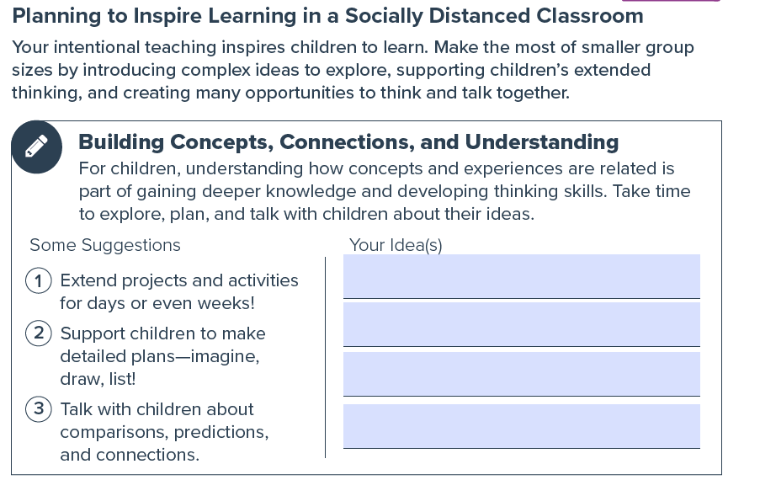Viewport: 760px width, 480px height.
Task: Click the Your Idea(s) column label
Action: (x=396, y=245)
